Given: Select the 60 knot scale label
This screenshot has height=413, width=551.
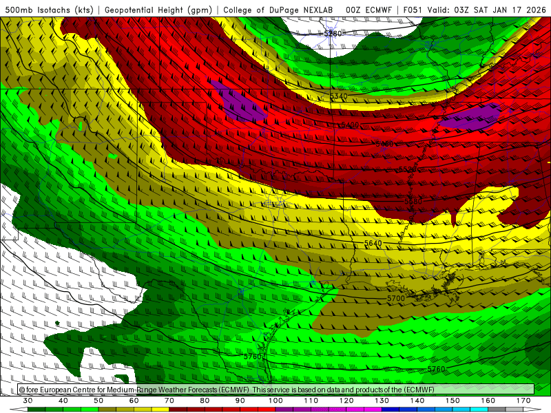Looking at the screenshot, I should pos(134,401).
